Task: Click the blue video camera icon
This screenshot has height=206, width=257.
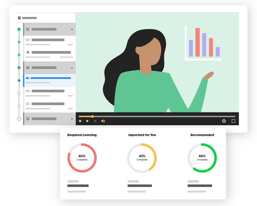Action: (x=27, y=78)
